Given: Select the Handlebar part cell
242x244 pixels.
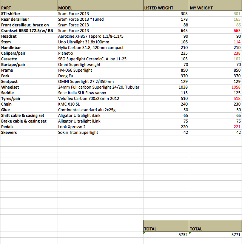Looking at the screenshot, I should coord(29,48).
